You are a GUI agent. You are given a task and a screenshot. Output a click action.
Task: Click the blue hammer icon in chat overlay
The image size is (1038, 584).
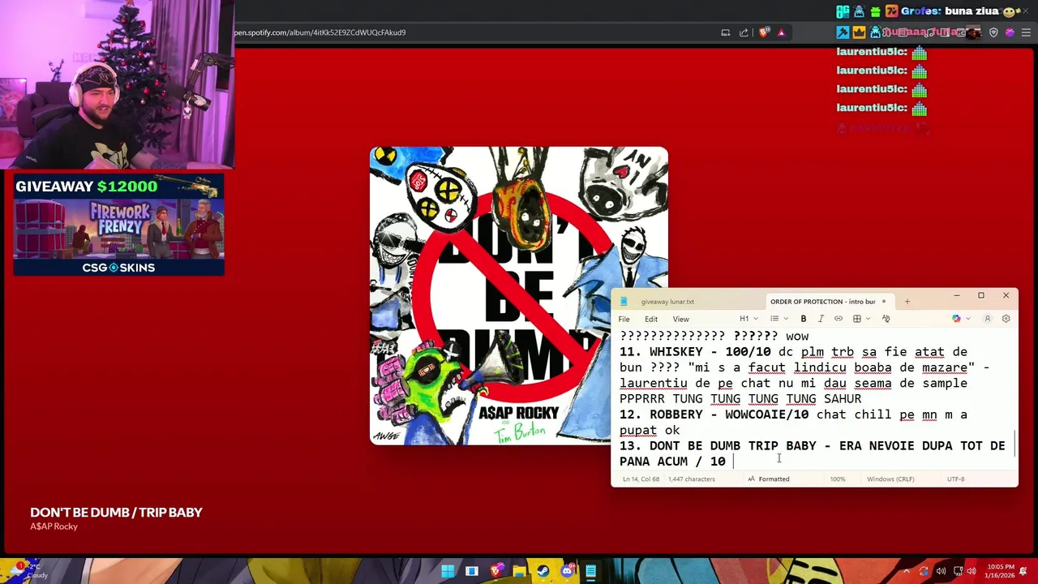point(843,32)
